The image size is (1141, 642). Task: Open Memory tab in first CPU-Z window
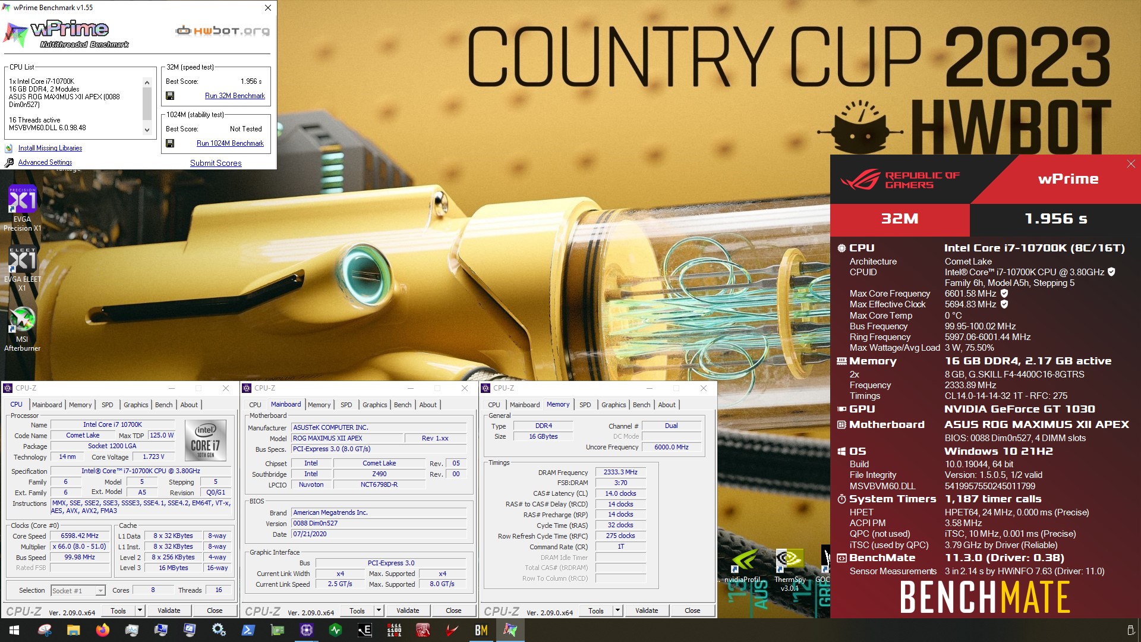[80, 405]
